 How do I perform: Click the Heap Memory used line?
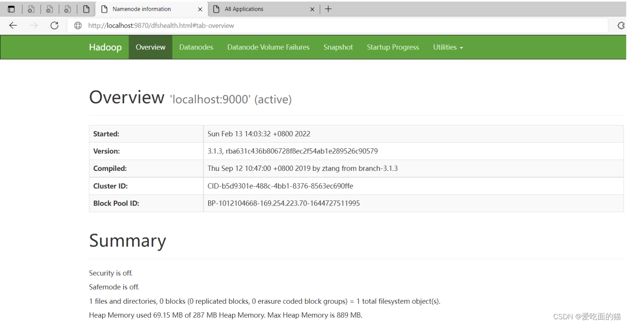tap(226, 315)
